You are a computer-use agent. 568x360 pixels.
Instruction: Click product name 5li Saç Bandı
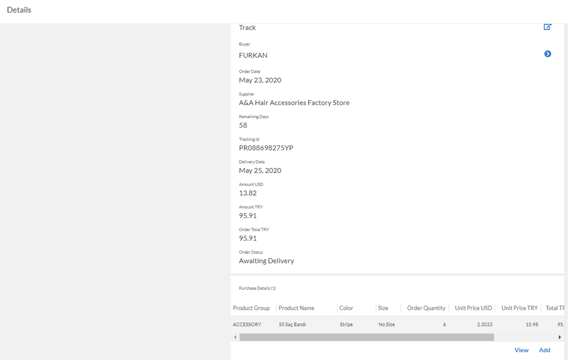292,325
